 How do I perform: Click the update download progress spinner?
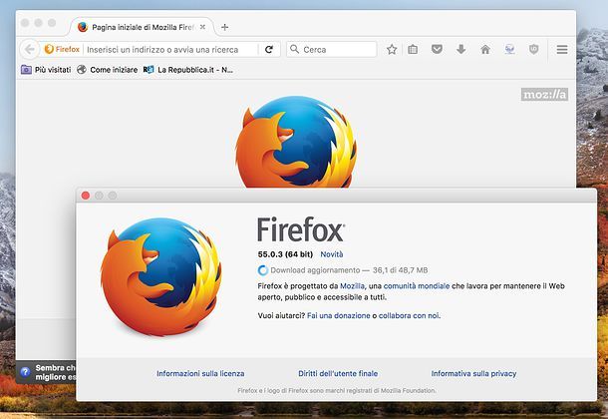(x=263, y=270)
